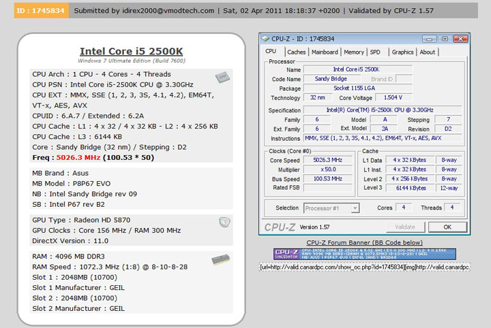Image resolution: width=491 pixels, height=328 pixels.
Task: Click the SB : Intel P67 rev B2 line
Action: 68,204
